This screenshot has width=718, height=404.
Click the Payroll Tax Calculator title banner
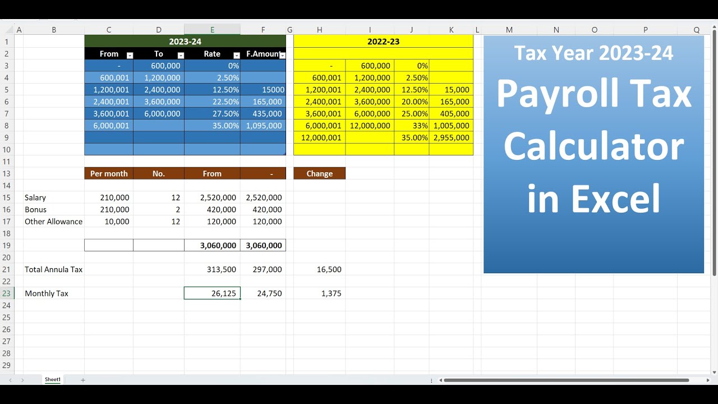tap(593, 155)
